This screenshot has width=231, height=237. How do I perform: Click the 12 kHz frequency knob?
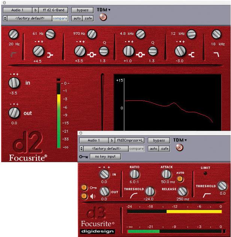[x=191, y=34]
